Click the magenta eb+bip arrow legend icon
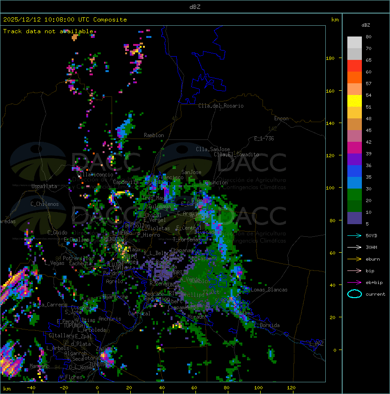Screen dimensions: 390x394 (354, 283)
